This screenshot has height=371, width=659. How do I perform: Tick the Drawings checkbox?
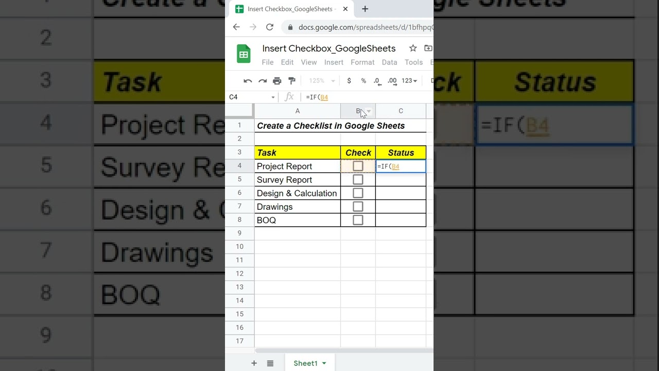[x=358, y=207]
